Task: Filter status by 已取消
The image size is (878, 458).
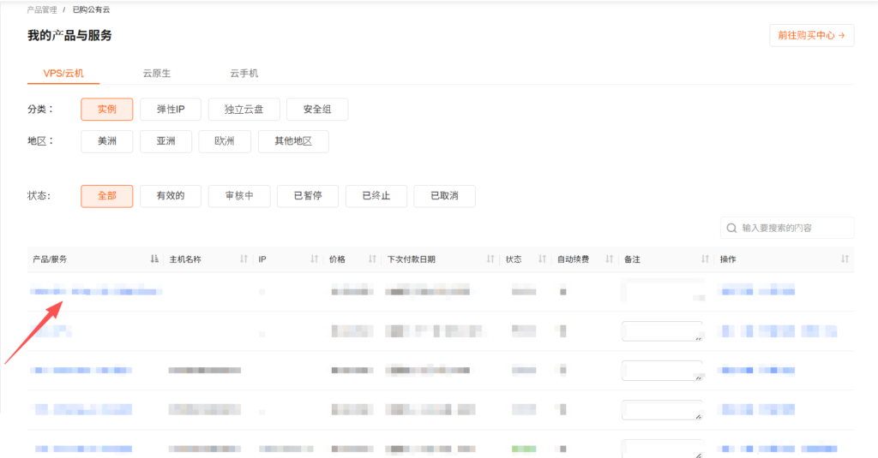Action: point(445,196)
